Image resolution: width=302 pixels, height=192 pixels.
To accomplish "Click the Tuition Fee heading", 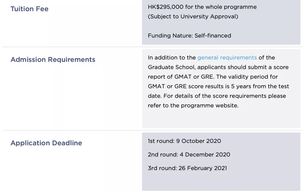I will [29, 9].
